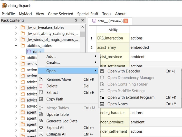Collapse abilities_tables folder
Image resolution: width=182 pixels, height=137 pixels.
pos(16,46)
